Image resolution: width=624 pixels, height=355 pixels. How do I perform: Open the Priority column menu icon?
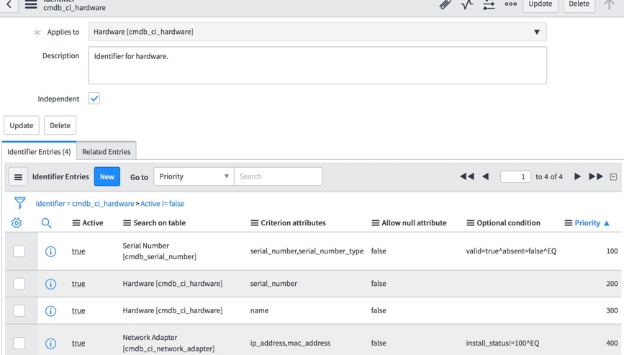point(569,223)
